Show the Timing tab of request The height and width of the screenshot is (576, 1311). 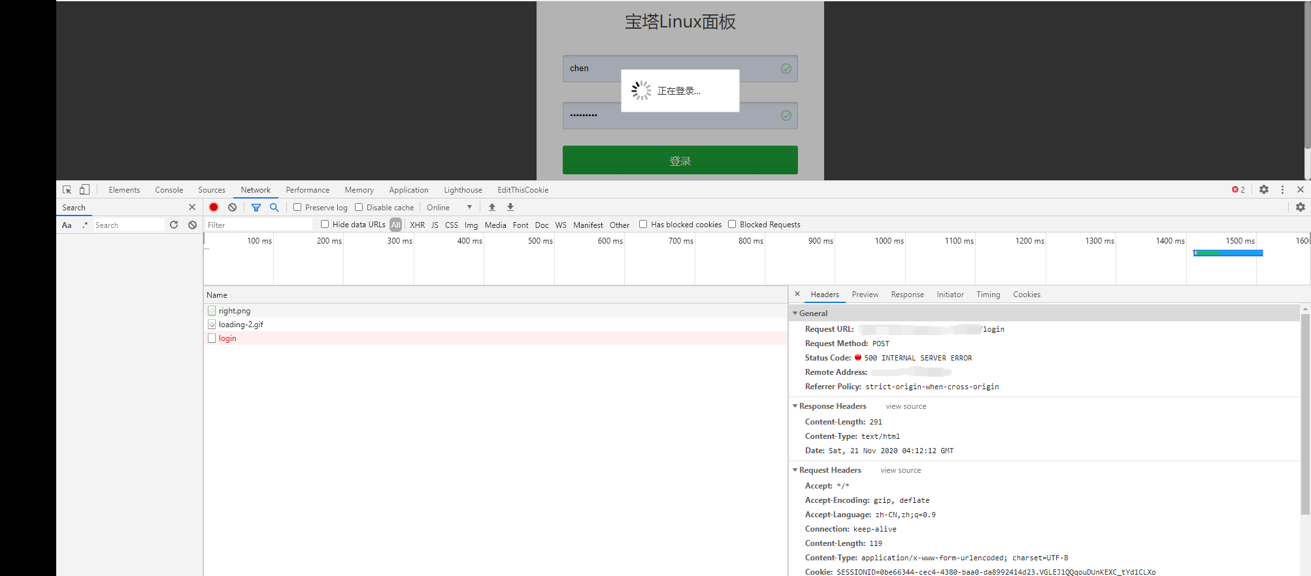click(989, 294)
